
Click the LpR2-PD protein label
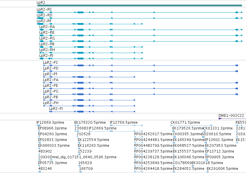coord(51,69)
